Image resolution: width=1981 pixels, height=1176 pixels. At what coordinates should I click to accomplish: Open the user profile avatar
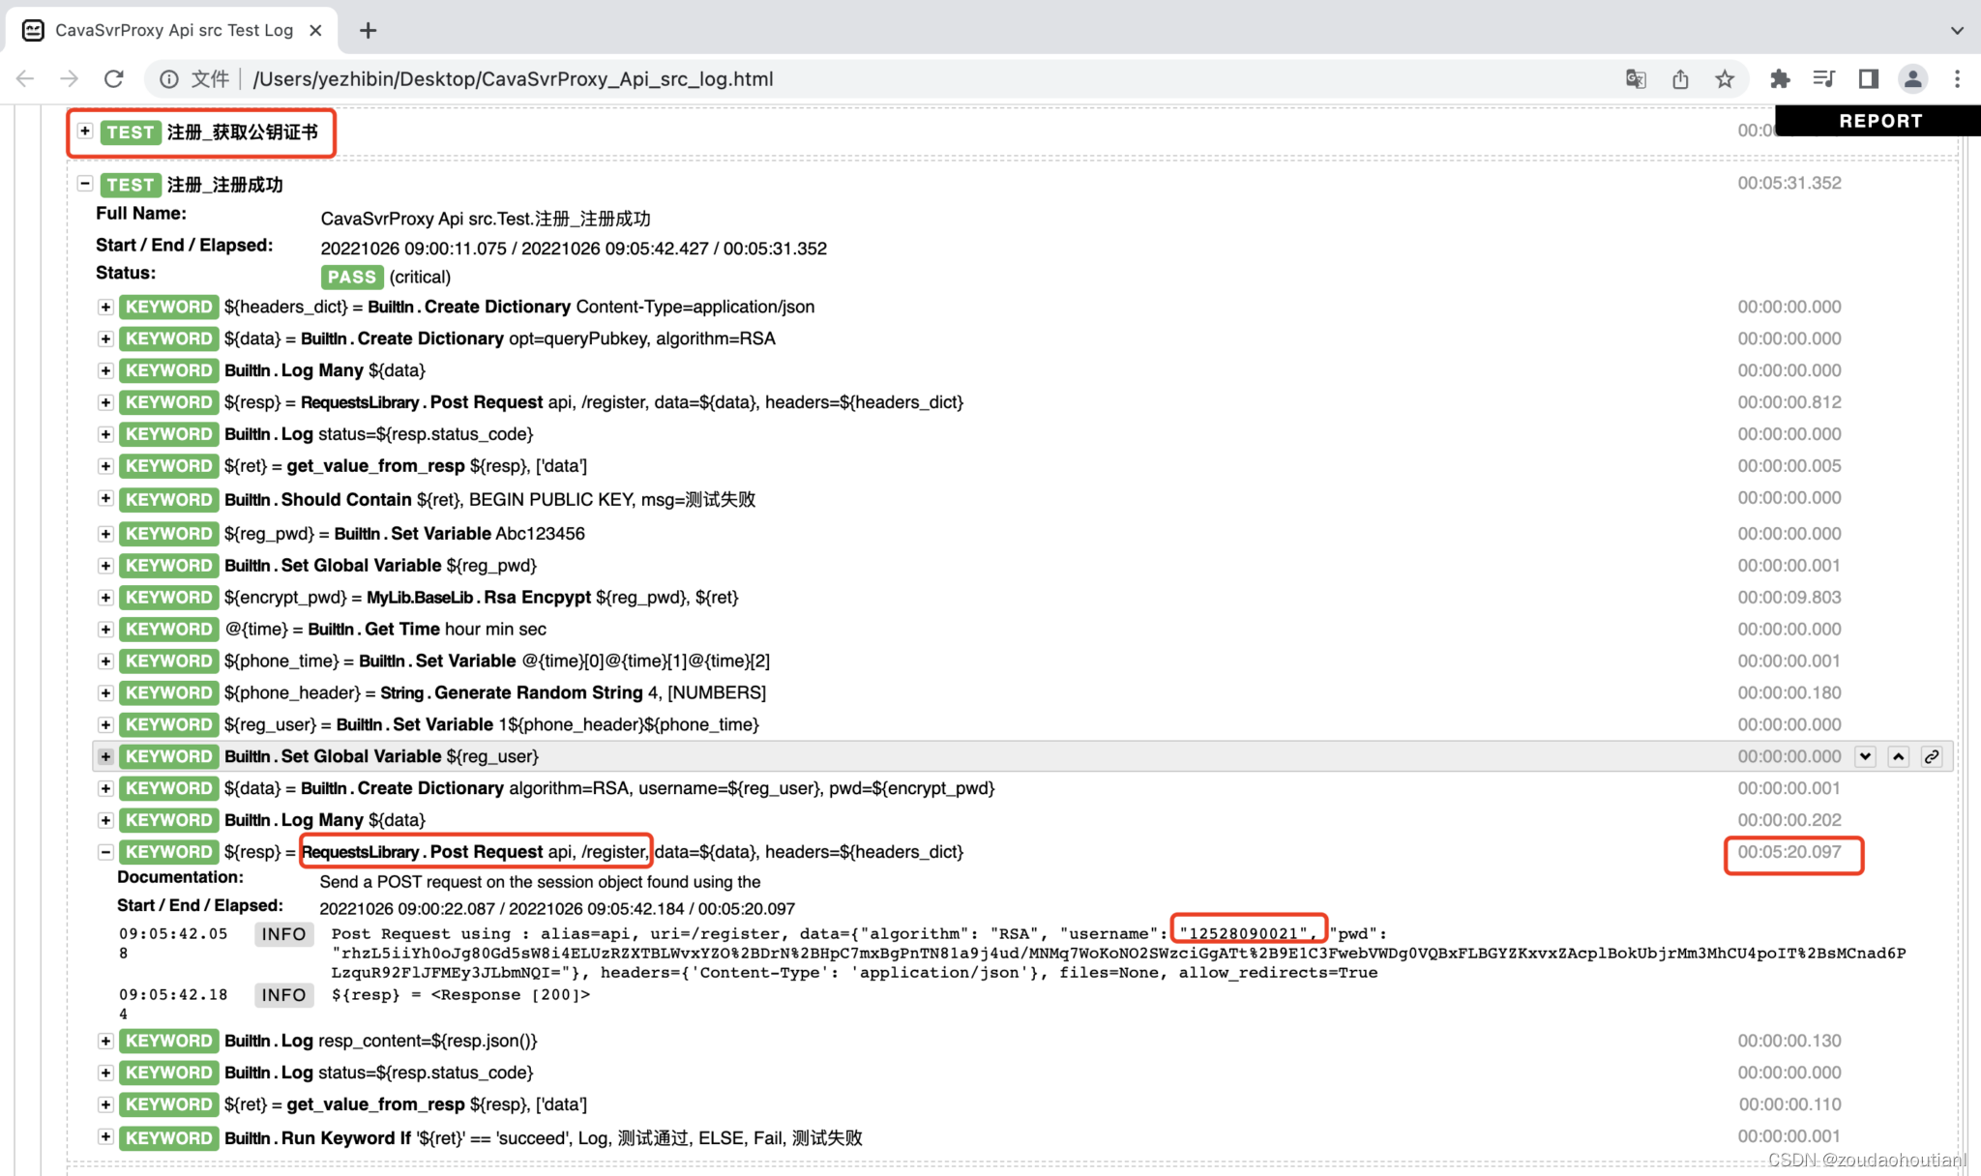pos(1912,79)
